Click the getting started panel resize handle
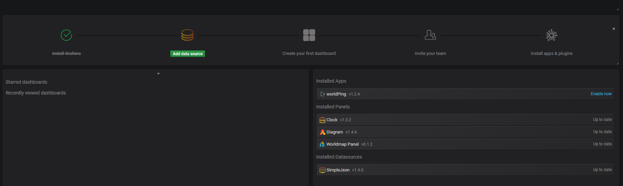The image size is (623, 186). point(618,63)
